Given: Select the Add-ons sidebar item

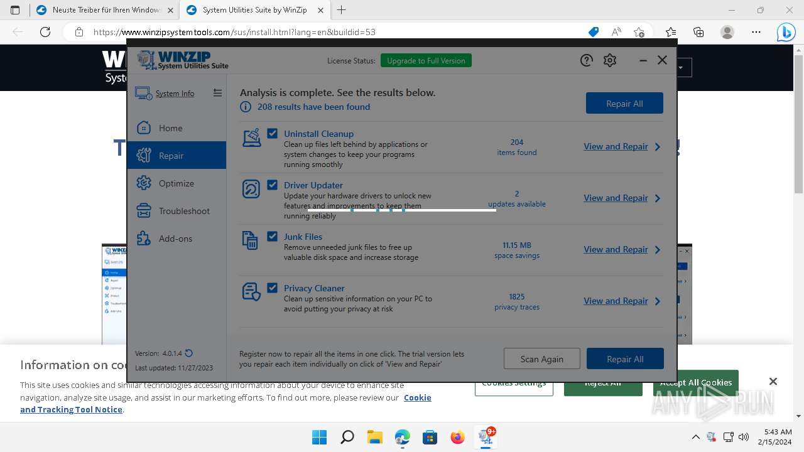Looking at the screenshot, I should pos(177,239).
